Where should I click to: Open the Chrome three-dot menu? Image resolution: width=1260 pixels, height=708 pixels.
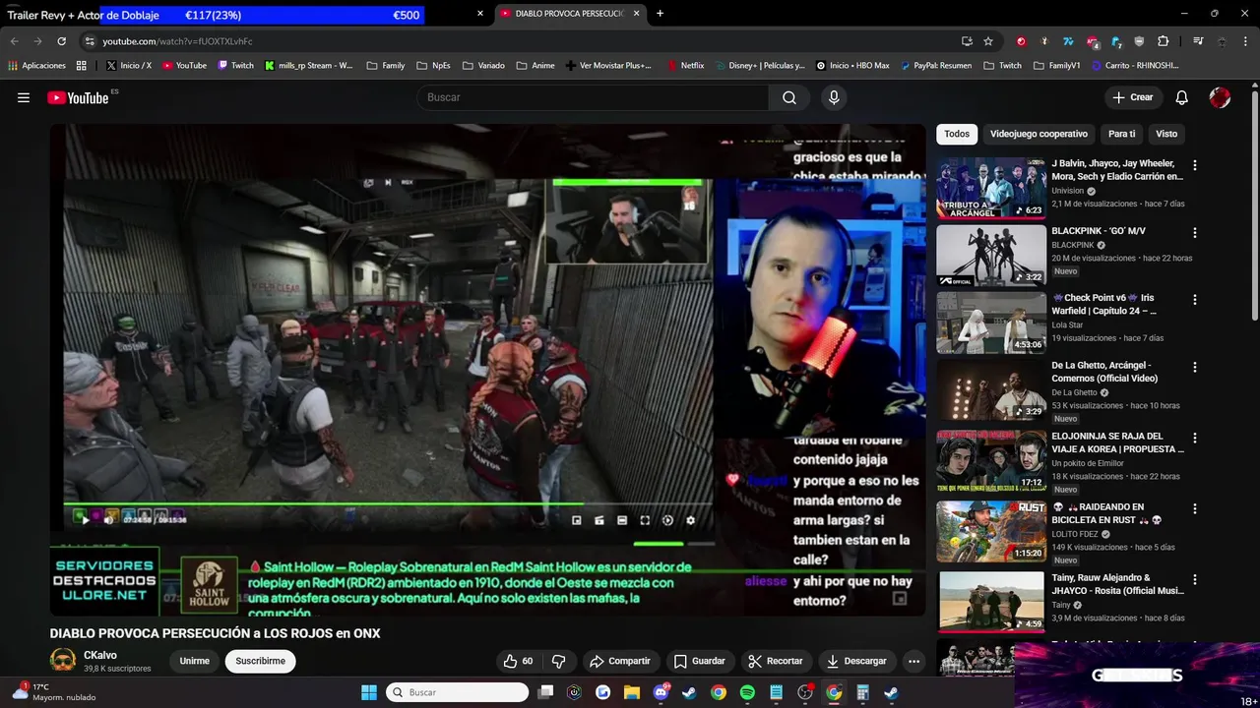1246,41
